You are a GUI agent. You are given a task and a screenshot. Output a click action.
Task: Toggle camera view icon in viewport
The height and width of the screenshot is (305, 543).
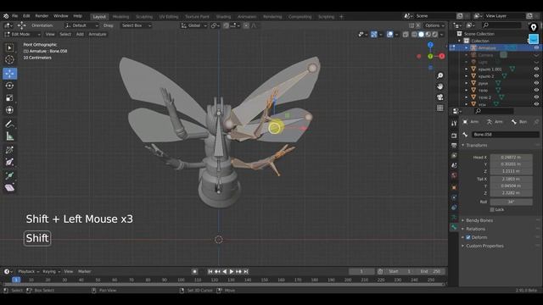click(439, 97)
